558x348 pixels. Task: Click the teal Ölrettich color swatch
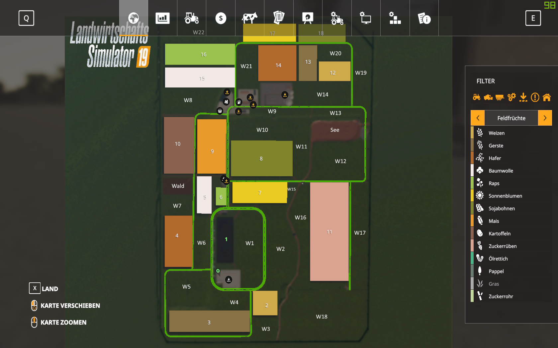click(472, 259)
